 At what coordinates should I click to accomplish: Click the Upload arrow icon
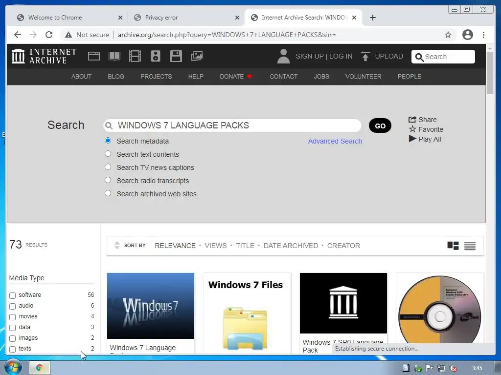[x=365, y=56]
